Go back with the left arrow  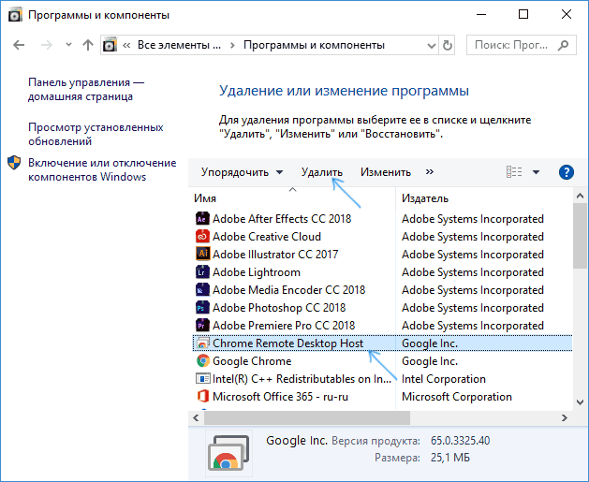point(19,46)
